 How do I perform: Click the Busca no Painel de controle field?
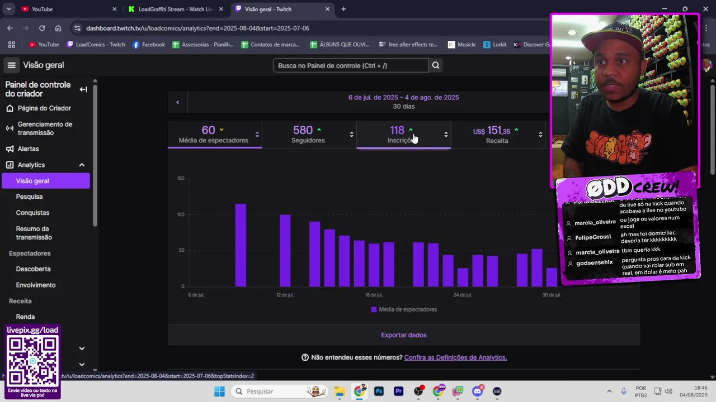(351, 65)
